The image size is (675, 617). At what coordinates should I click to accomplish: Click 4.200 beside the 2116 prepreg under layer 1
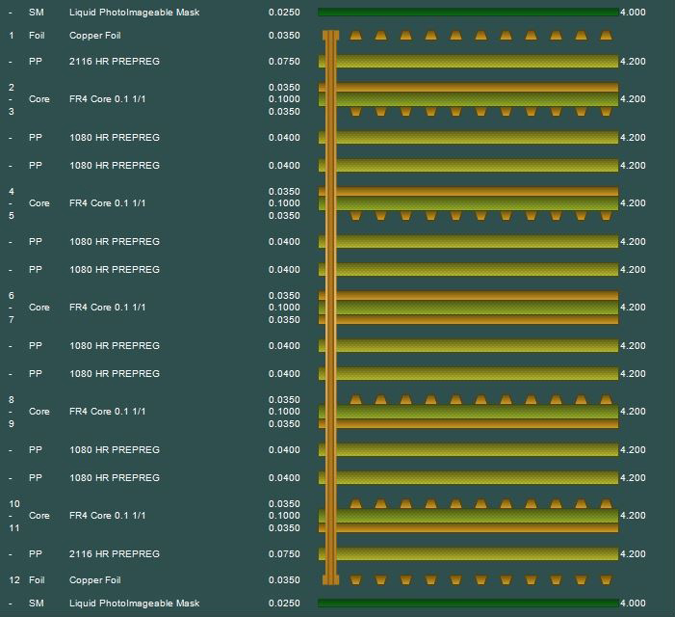pyautogui.click(x=633, y=61)
